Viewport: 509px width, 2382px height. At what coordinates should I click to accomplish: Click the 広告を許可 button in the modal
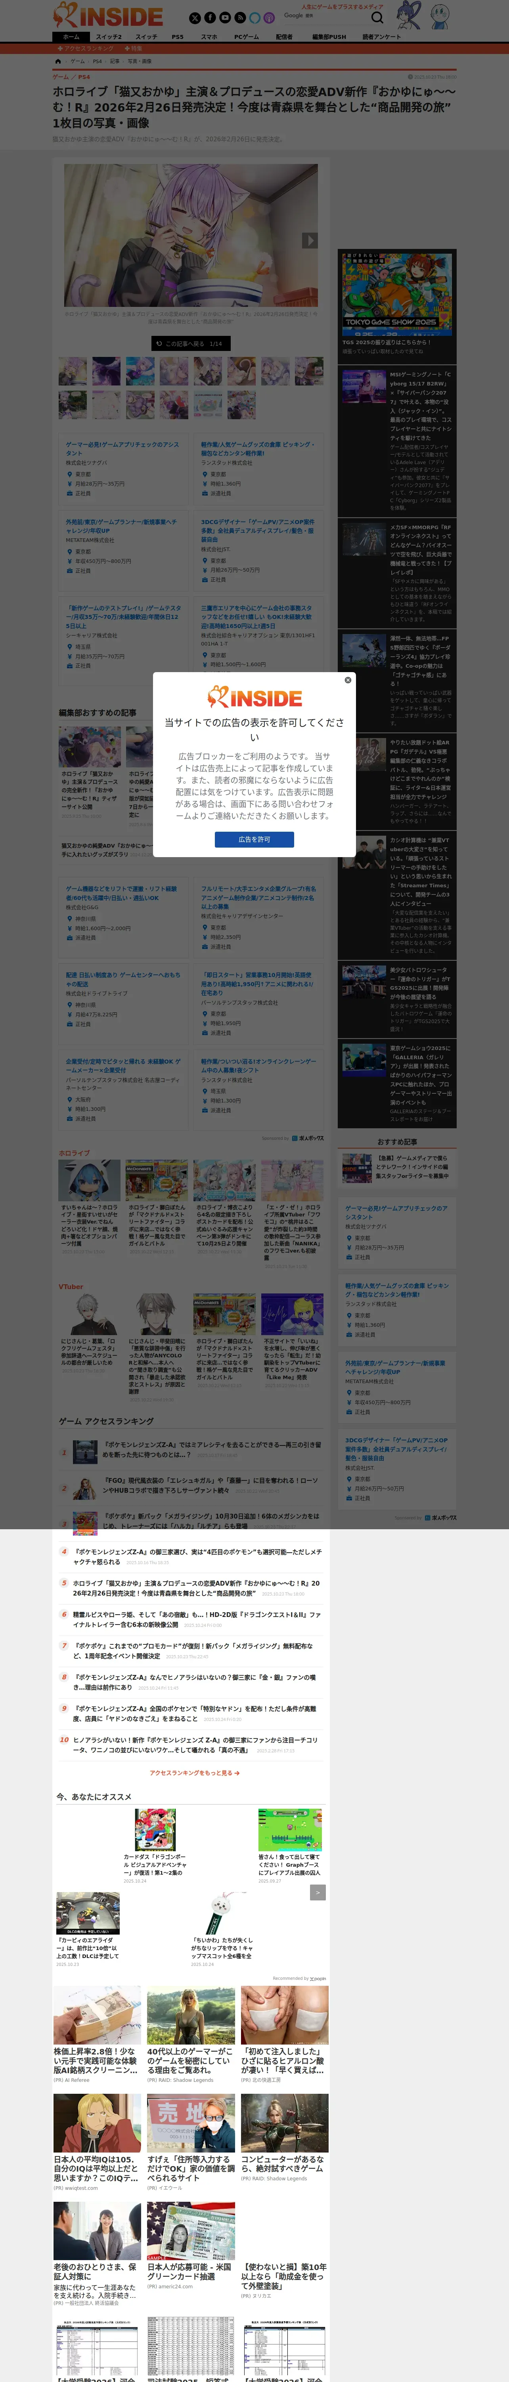[254, 840]
